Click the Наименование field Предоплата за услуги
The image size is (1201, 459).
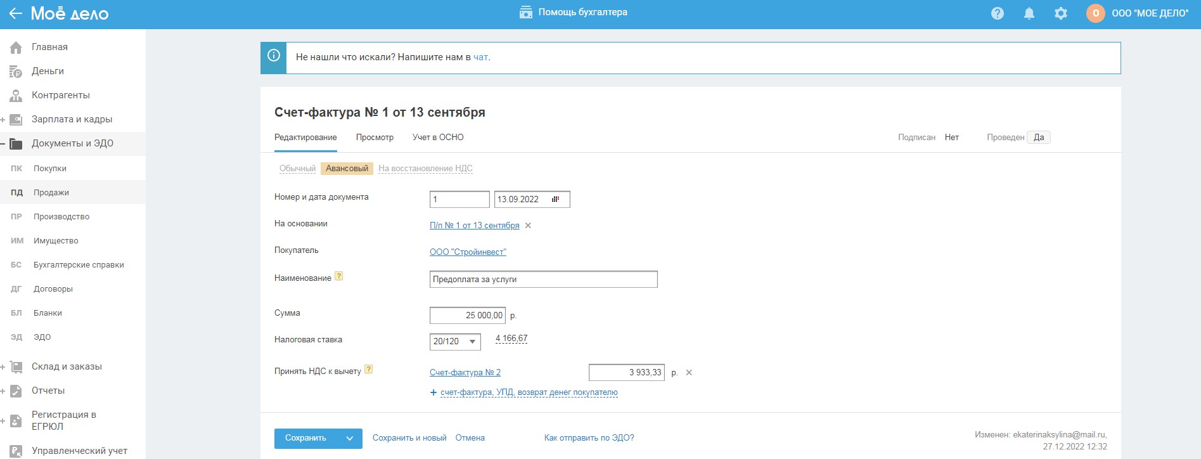click(544, 279)
